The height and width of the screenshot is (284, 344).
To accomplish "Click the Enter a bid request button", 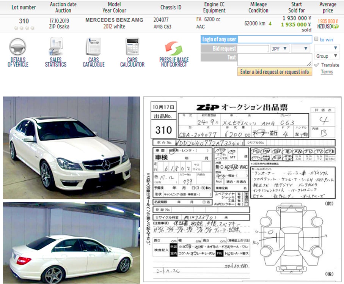I will tap(275, 72).
